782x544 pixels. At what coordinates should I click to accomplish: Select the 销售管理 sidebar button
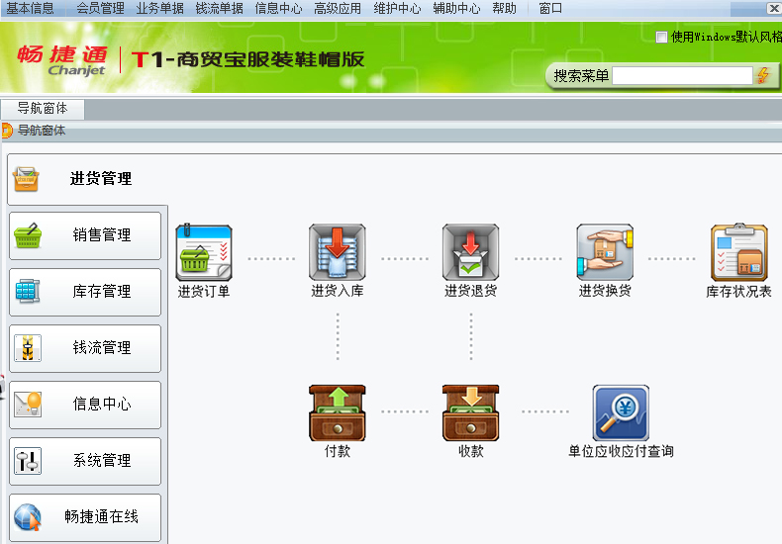(85, 235)
